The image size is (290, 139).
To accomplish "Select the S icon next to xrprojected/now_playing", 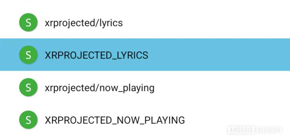I will pos(28,87).
